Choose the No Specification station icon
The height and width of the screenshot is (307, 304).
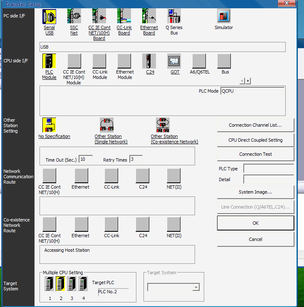[49, 125]
